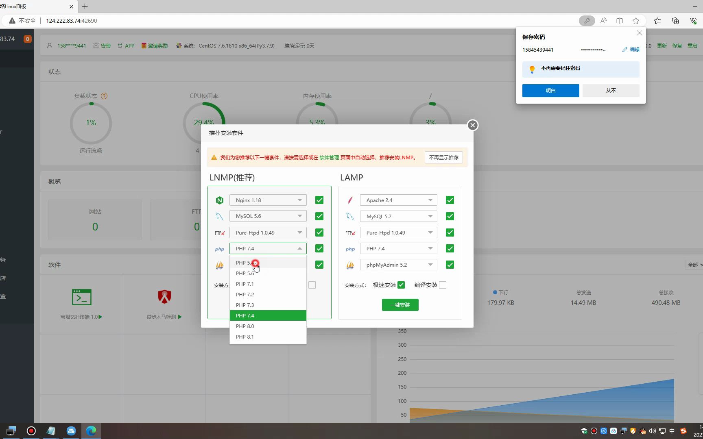This screenshot has width=703, height=439.
Task: Click the Apache feather icon in LAMP
Action: point(350,200)
